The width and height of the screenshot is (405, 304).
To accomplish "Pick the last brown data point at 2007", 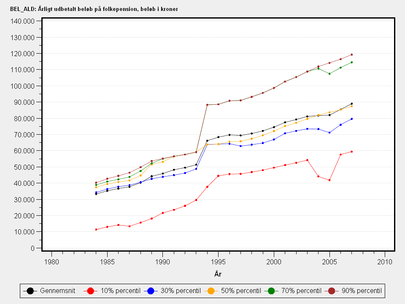I will point(351,54).
